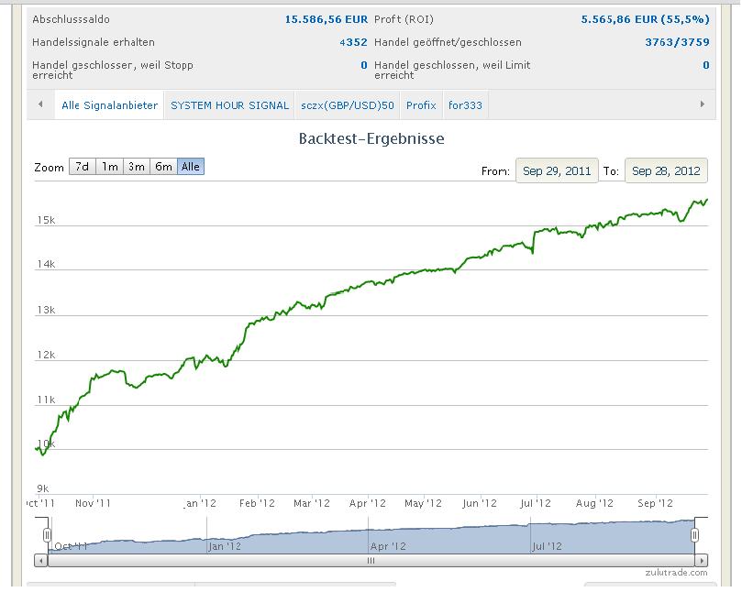Viewport: 753px width, 592px height.
Task: Choose the Alle zoom range button
Action: (191, 167)
